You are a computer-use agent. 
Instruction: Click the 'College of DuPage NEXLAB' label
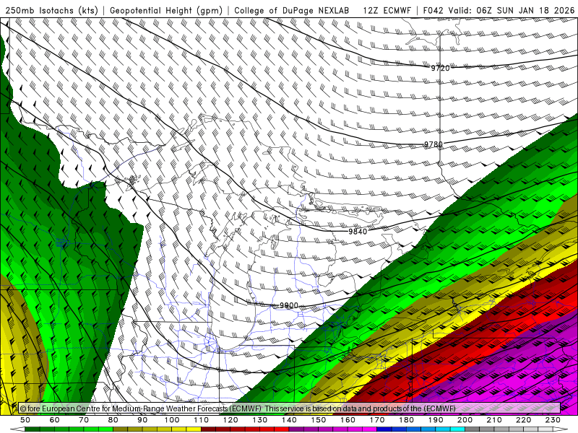point(292,11)
